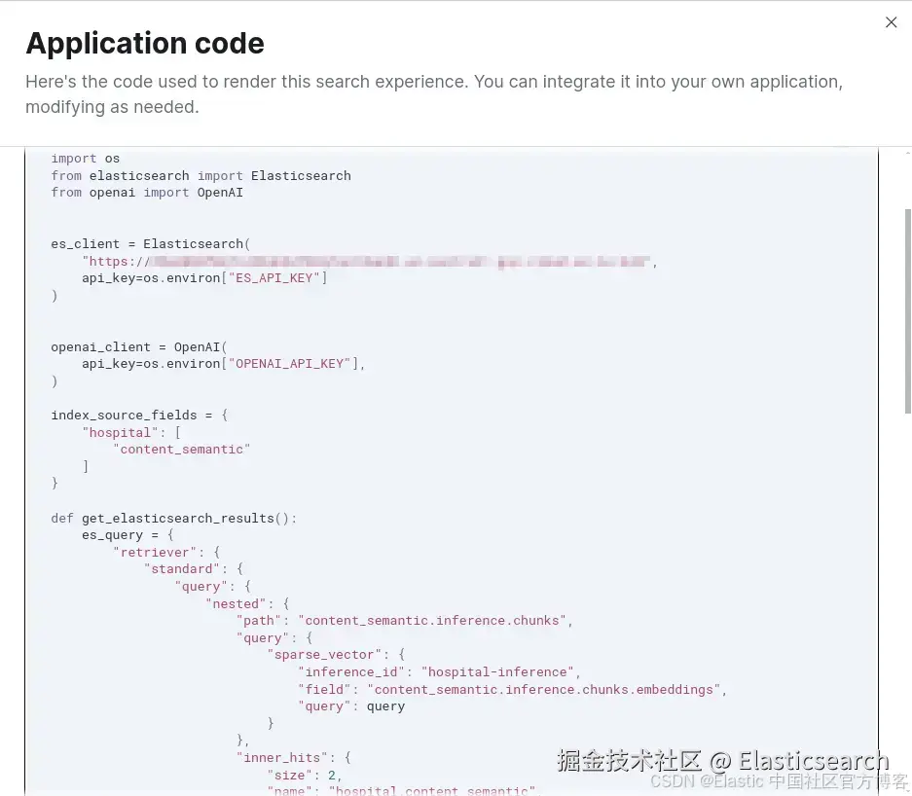Click the scrollbar up arrow
The width and height of the screenshot is (912, 796).
907,154
